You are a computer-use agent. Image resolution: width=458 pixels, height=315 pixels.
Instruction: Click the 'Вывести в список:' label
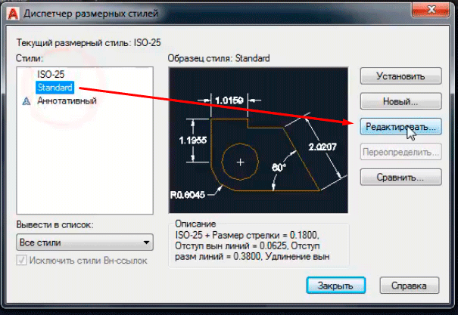55,224
